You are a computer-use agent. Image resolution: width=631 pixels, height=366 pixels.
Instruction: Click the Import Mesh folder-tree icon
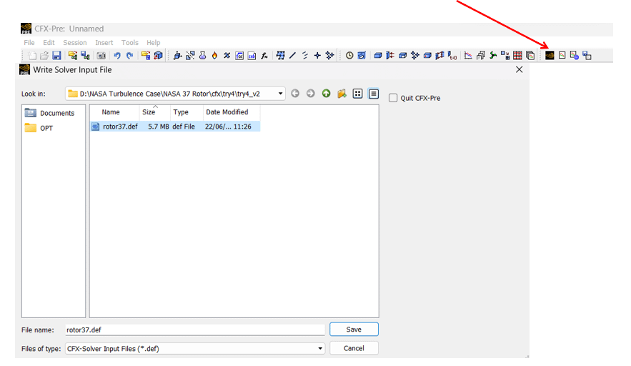coord(73,56)
